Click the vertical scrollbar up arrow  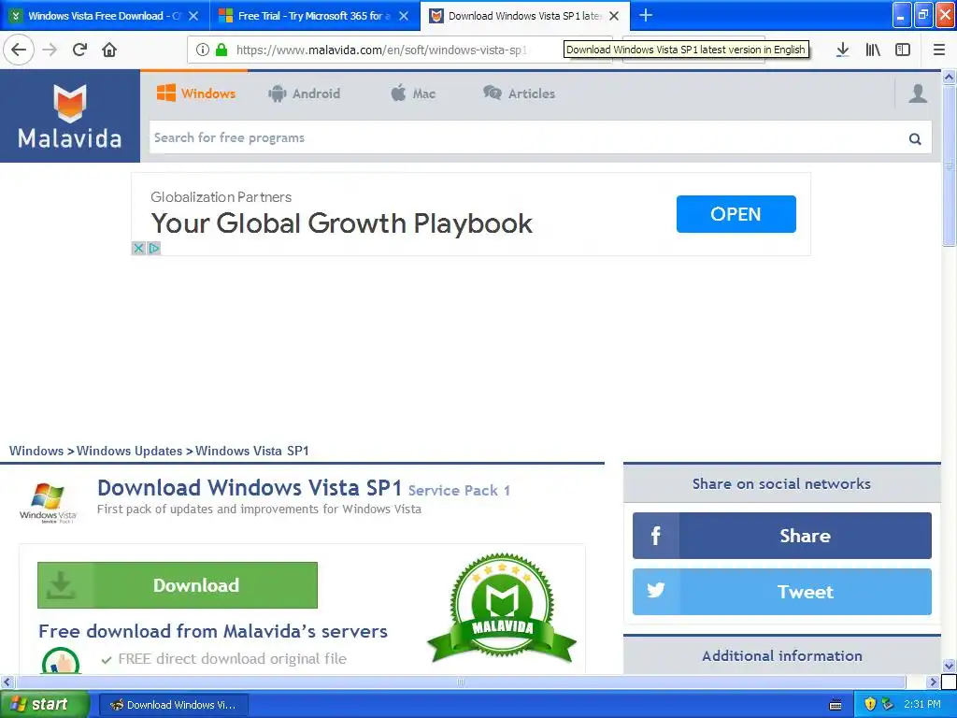point(949,77)
